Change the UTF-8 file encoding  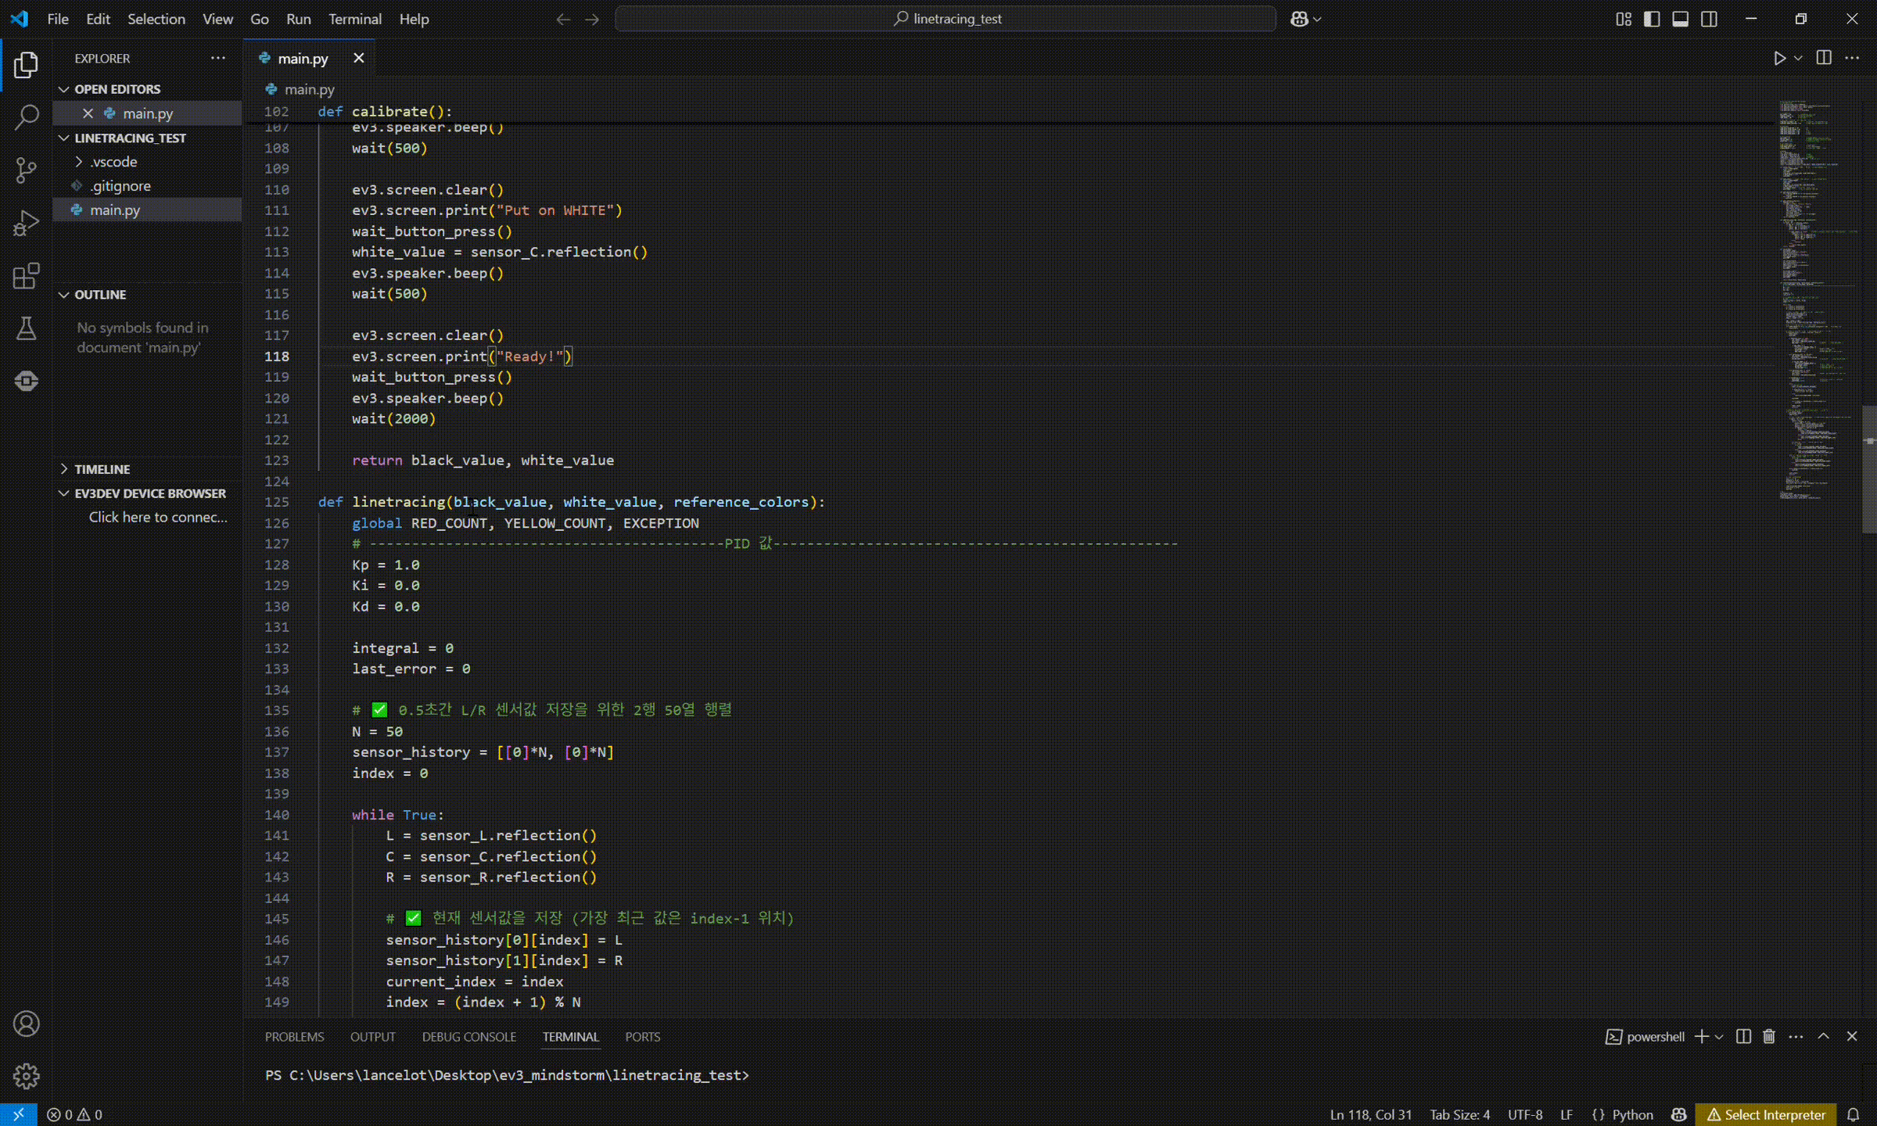1525,1114
